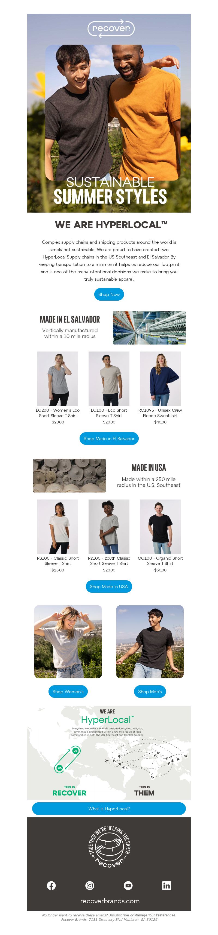Open the Manage Your Preferences link
This screenshot has width=218, height=935.
pyautogui.click(x=155, y=915)
